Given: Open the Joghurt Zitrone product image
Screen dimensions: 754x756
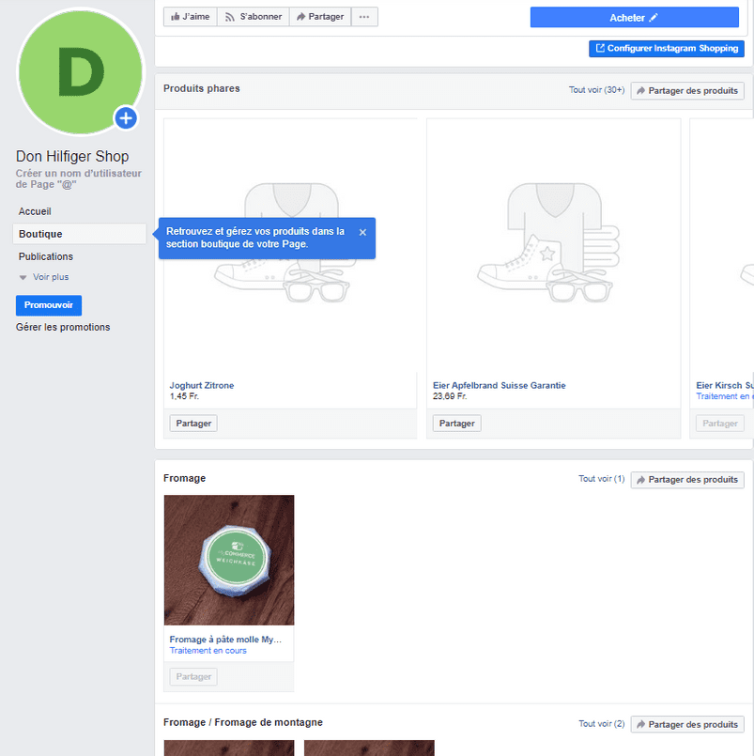Looking at the screenshot, I should point(290,244).
